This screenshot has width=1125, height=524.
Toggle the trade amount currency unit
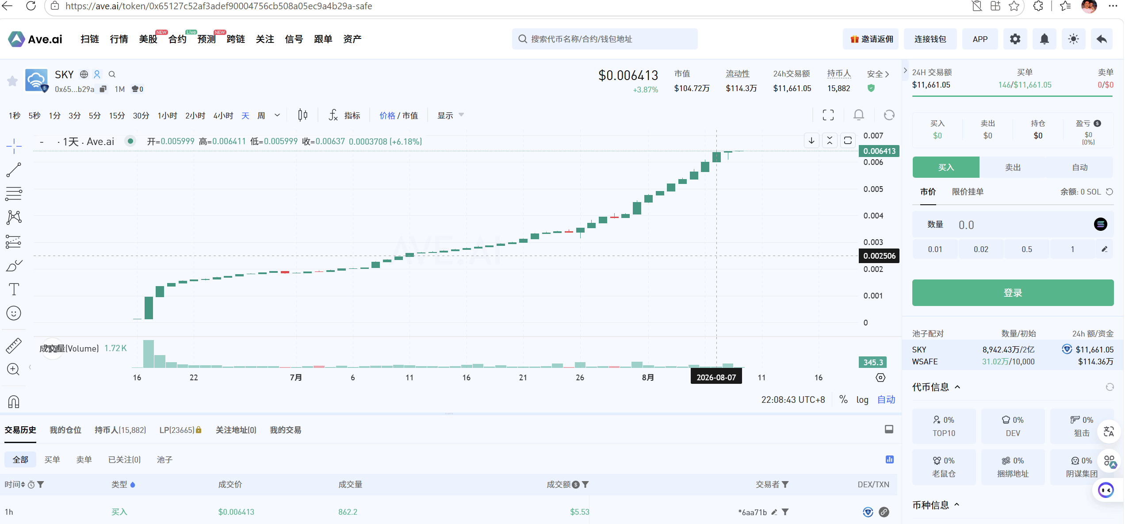(x=576, y=485)
